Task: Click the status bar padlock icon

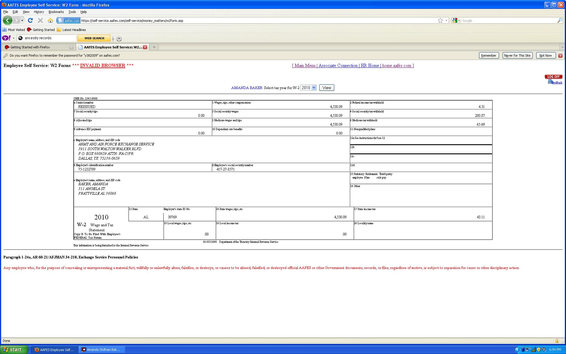Action: (x=557, y=341)
